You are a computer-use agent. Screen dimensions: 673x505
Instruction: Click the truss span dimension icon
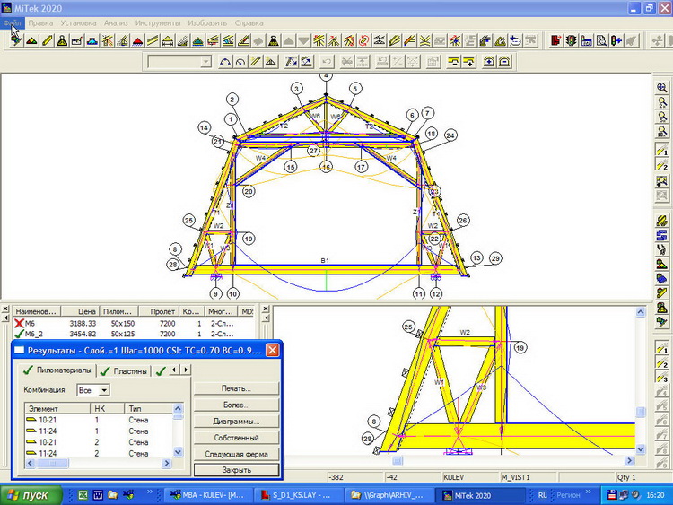click(x=168, y=40)
